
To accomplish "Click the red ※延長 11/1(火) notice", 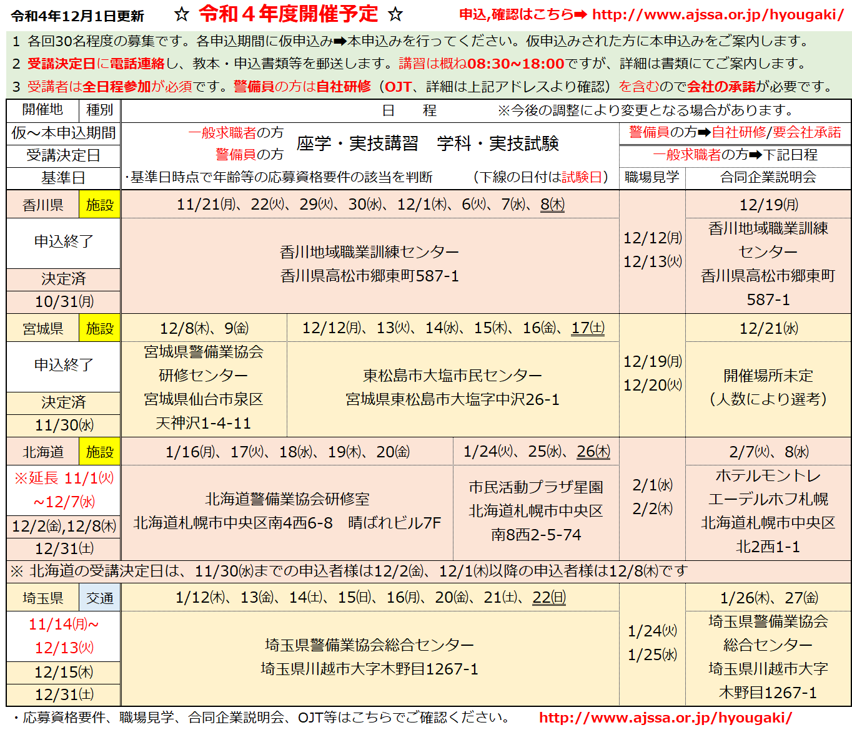I will pyautogui.click(x=64, y=479).
